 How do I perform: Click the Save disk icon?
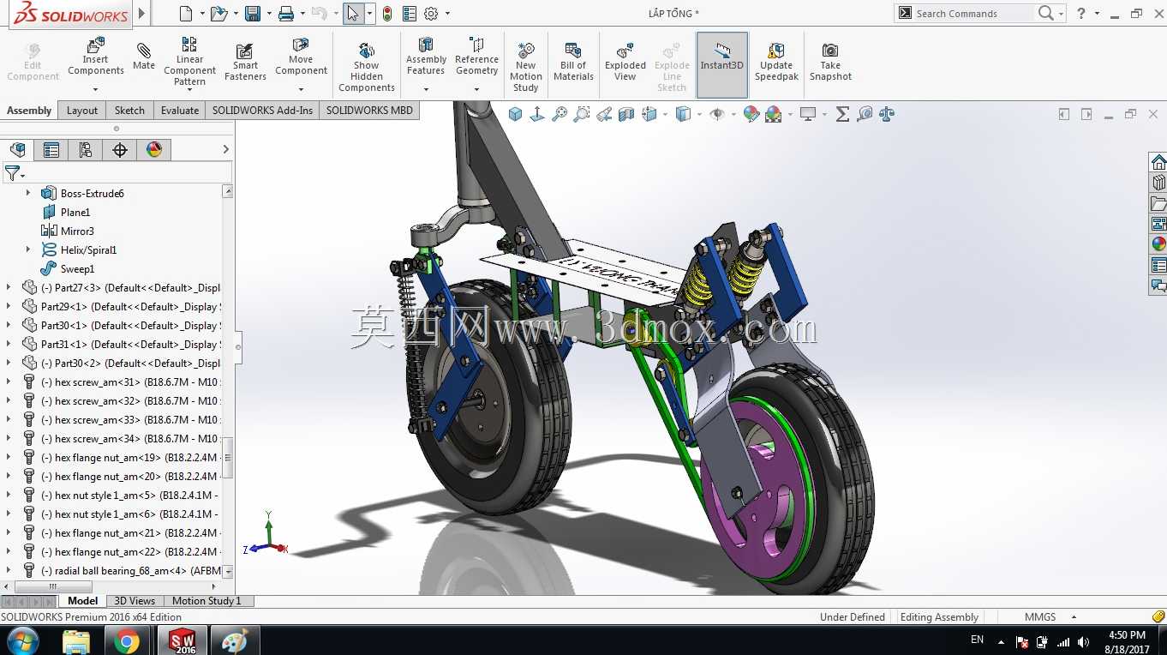(253, 14)
